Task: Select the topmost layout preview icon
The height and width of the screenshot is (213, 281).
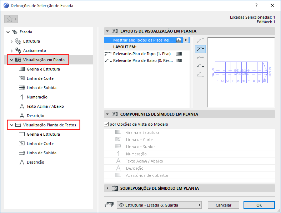Action: click(200, 40)
